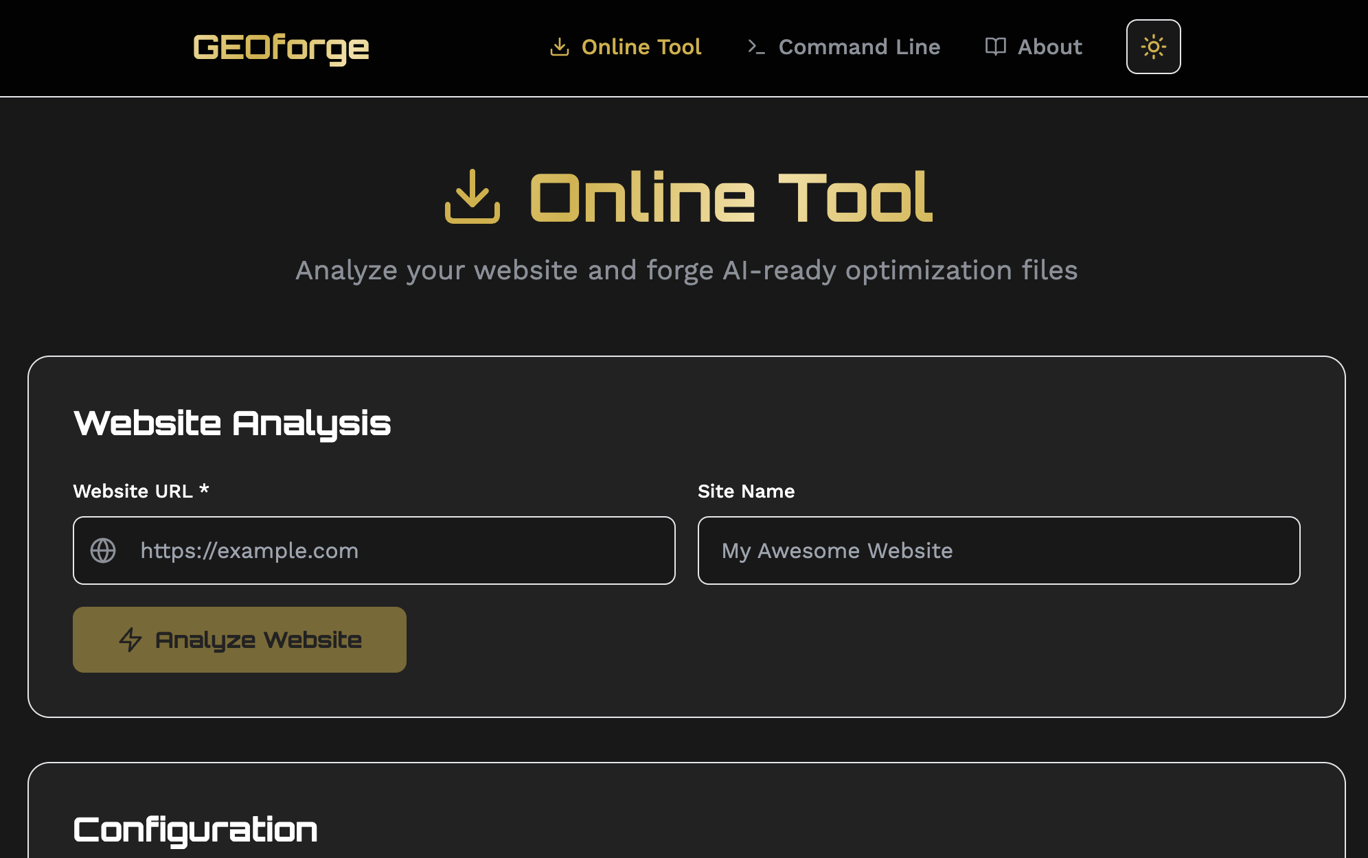This screenshot has width=1368, height=858.
Task: Click the Site Name label
Action: point(746,491)
